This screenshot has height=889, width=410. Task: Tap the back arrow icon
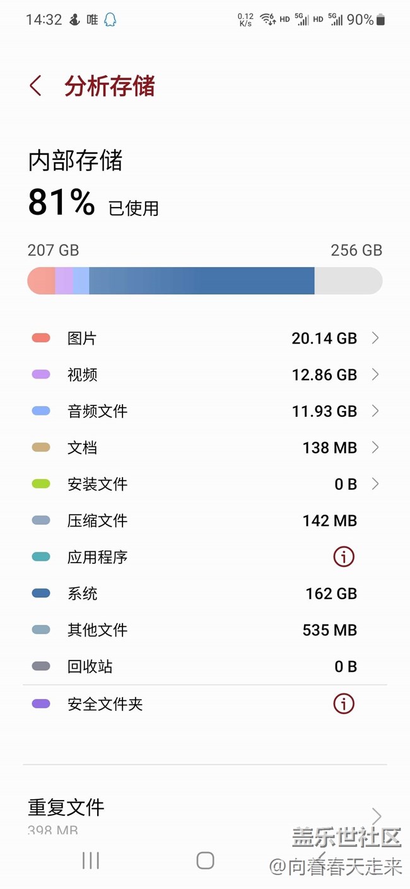click(x=35, y=86)
